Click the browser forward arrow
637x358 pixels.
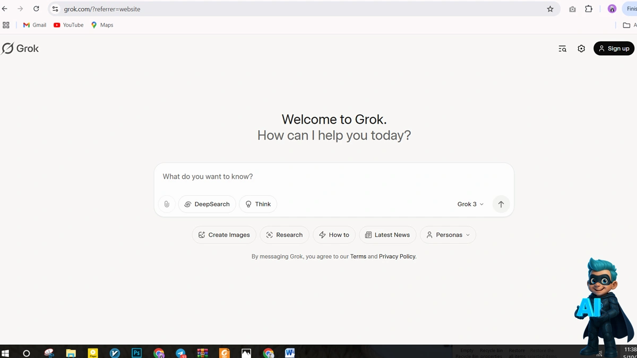(20, 9)
